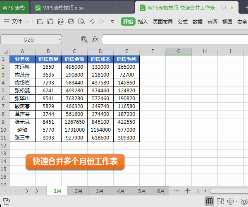
Task: Export to PDF using the toolbar icon
Action: [x=61, y=22]
